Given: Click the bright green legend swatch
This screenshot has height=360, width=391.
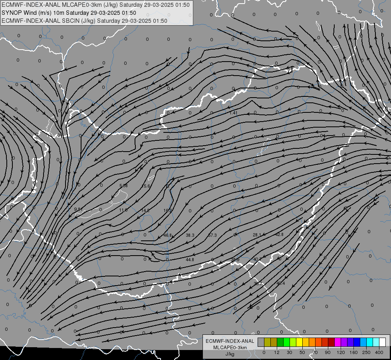Looking at the screenshot, I should click(x=286, y=342).
